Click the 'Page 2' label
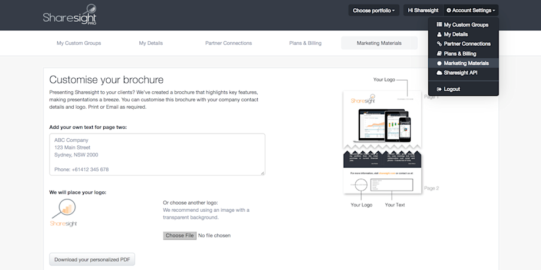 [x=431, y=188]
